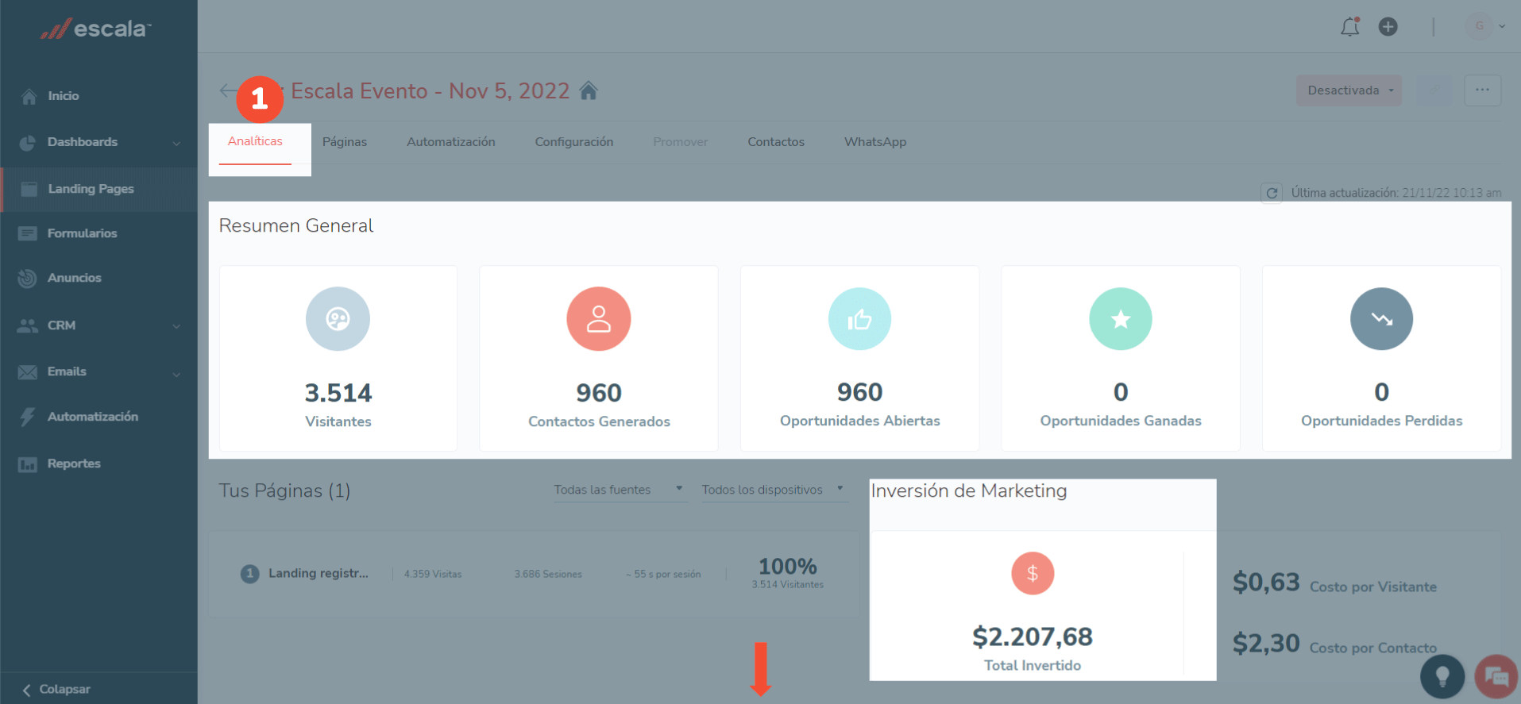
Task: Expand the CRM submenu chevron
Action: [x=176, y=326]
